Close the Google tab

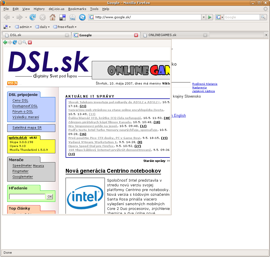[x=136, y=35]
